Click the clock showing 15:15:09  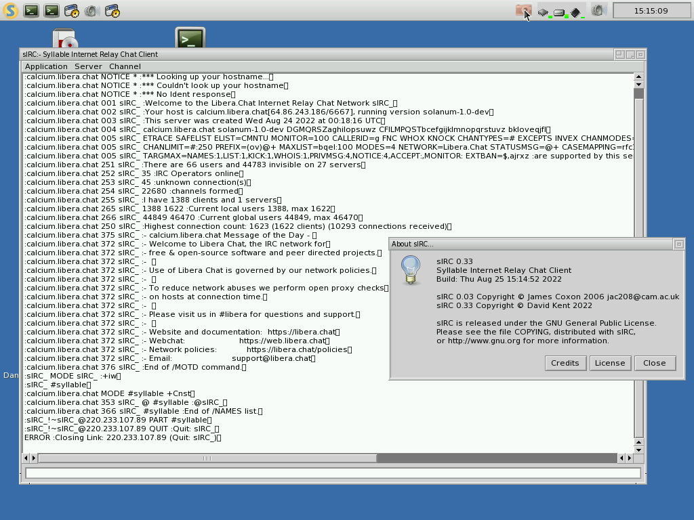(x=651, y=11)
